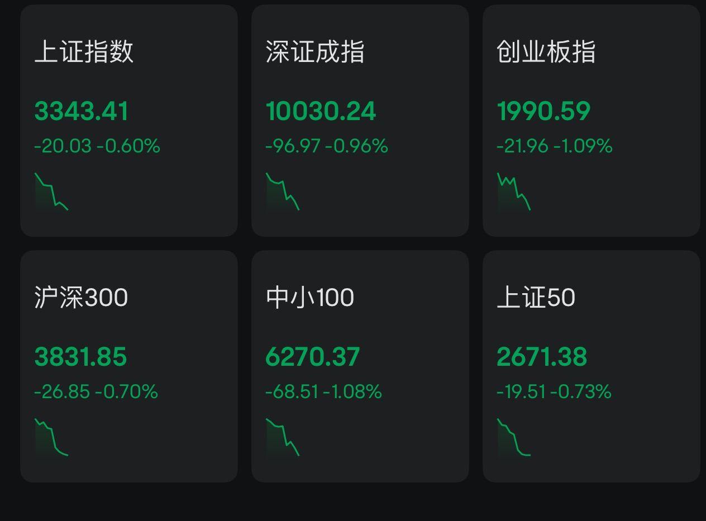Click the 沪深300 mini trend chart
Viewport: 706px width, 521px height.
click(x=51, y=437)
